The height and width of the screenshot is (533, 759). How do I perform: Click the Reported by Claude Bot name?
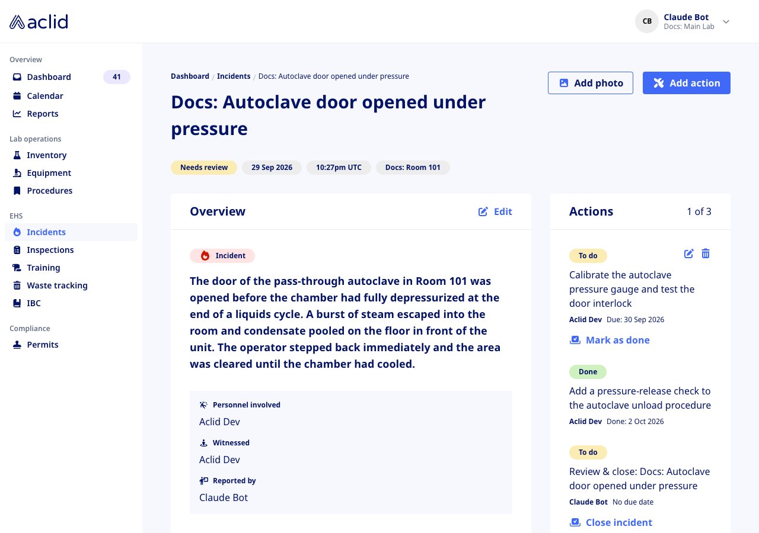pyautogui.click(x=224, y=497)
